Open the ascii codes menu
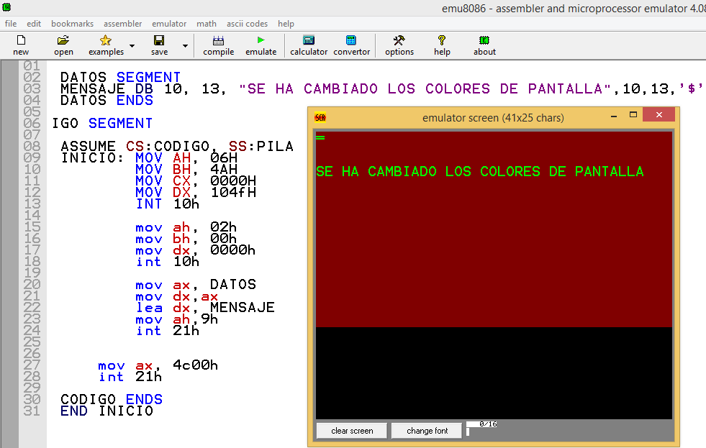 click(247, 23)
